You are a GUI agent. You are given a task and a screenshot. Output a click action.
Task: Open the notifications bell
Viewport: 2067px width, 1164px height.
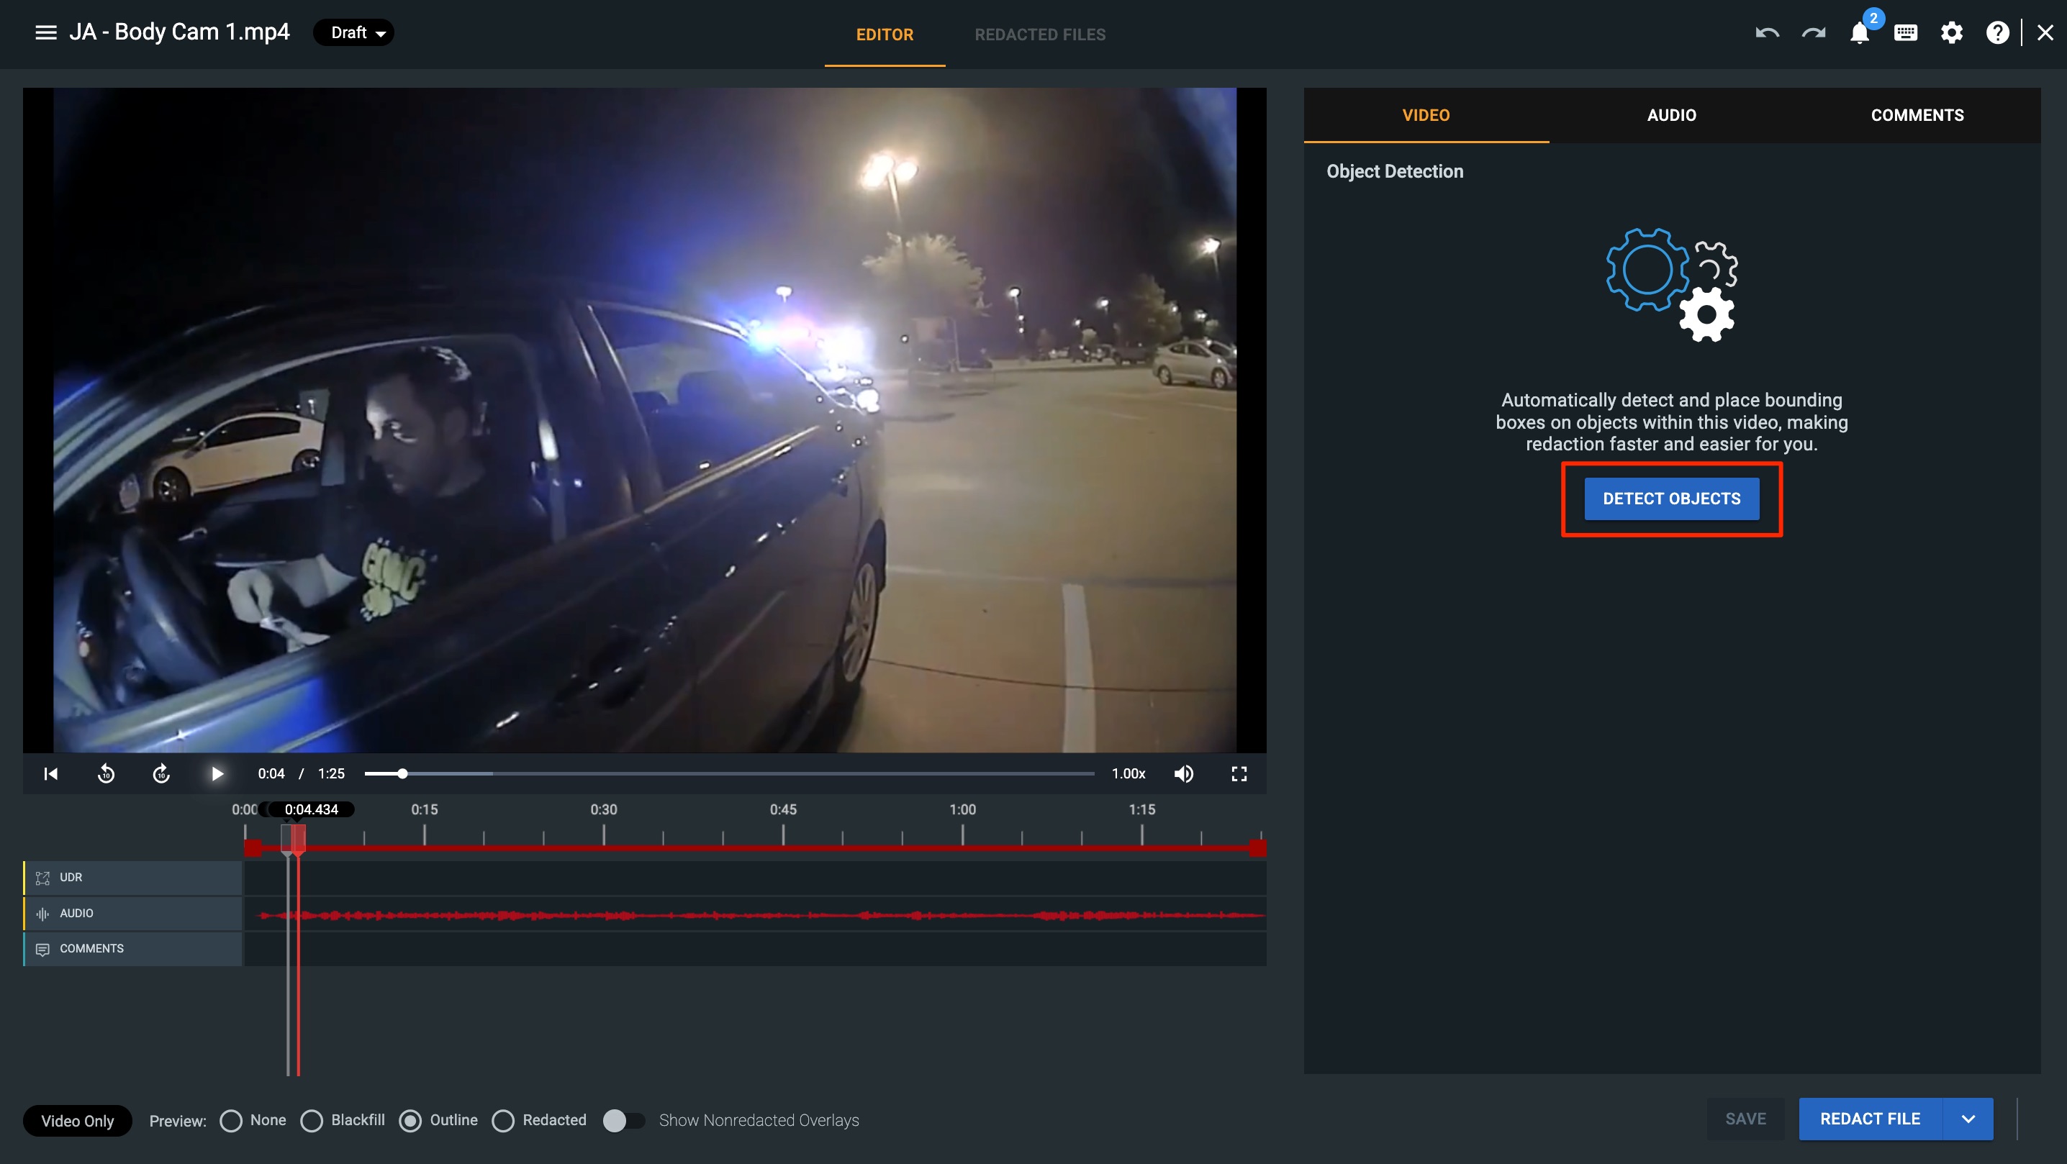1859,33
